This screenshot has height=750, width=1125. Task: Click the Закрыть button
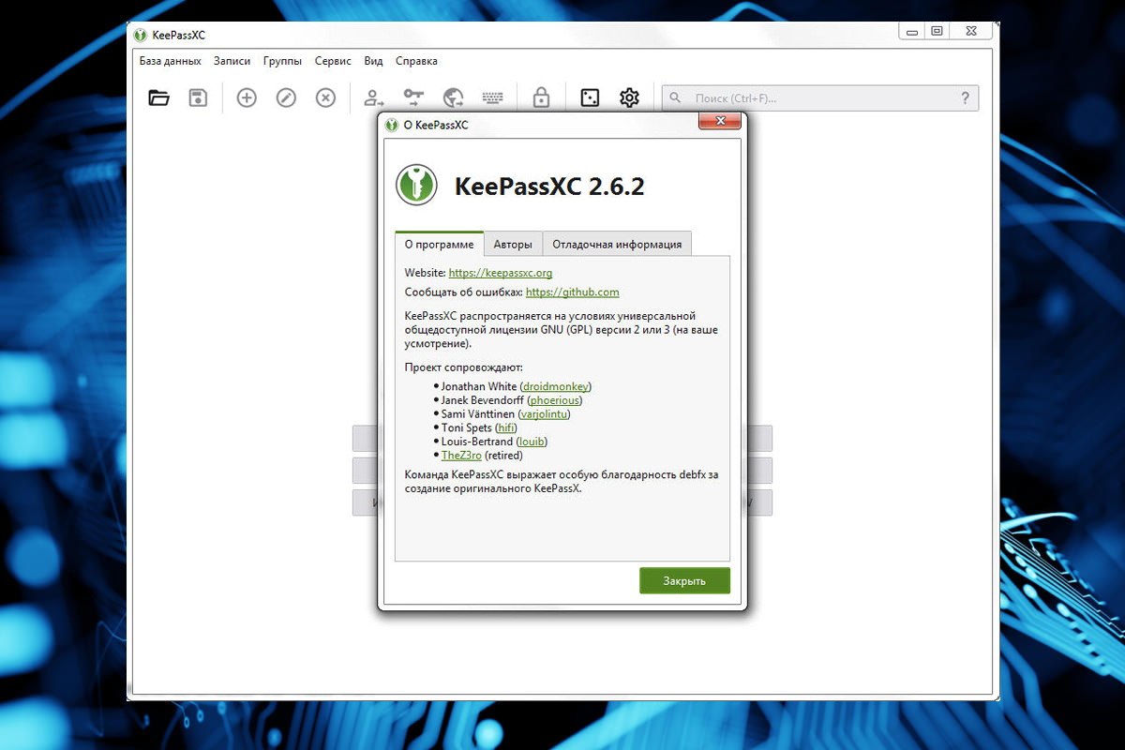coord(684,580)
